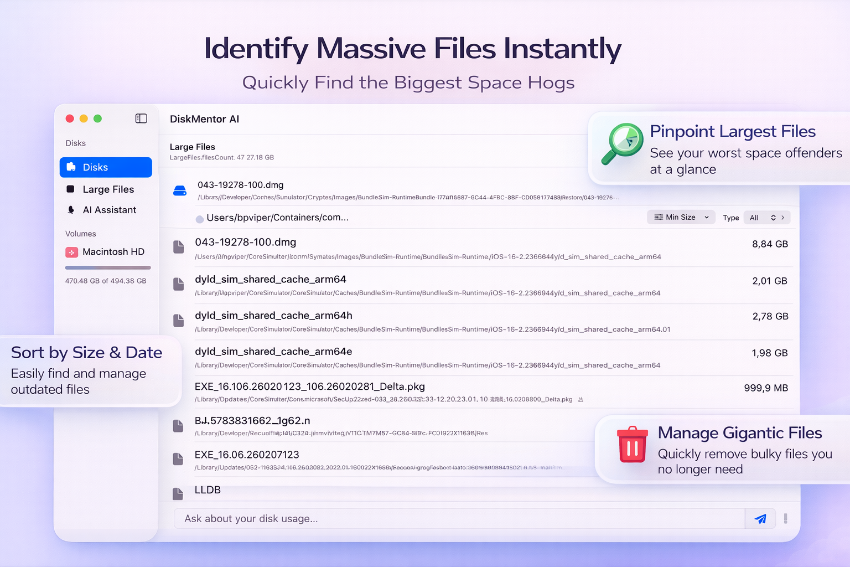Select the file EXE_16.106.26020123_106.26020281_Delta.pkg
The width and height of the screenshot is (850, 567).
point(309,386)
